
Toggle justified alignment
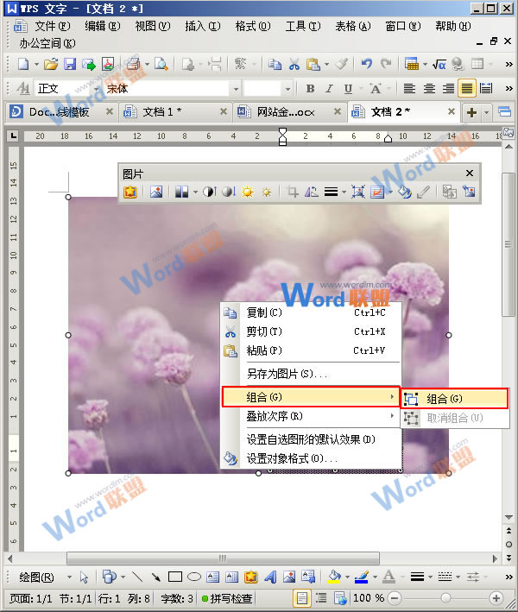click(x=467, y=89)
